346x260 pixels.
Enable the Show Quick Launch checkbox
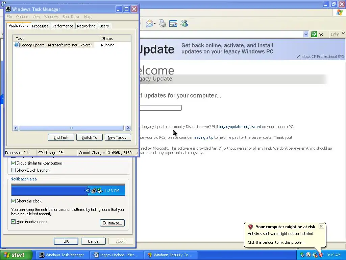pos(13,170)
